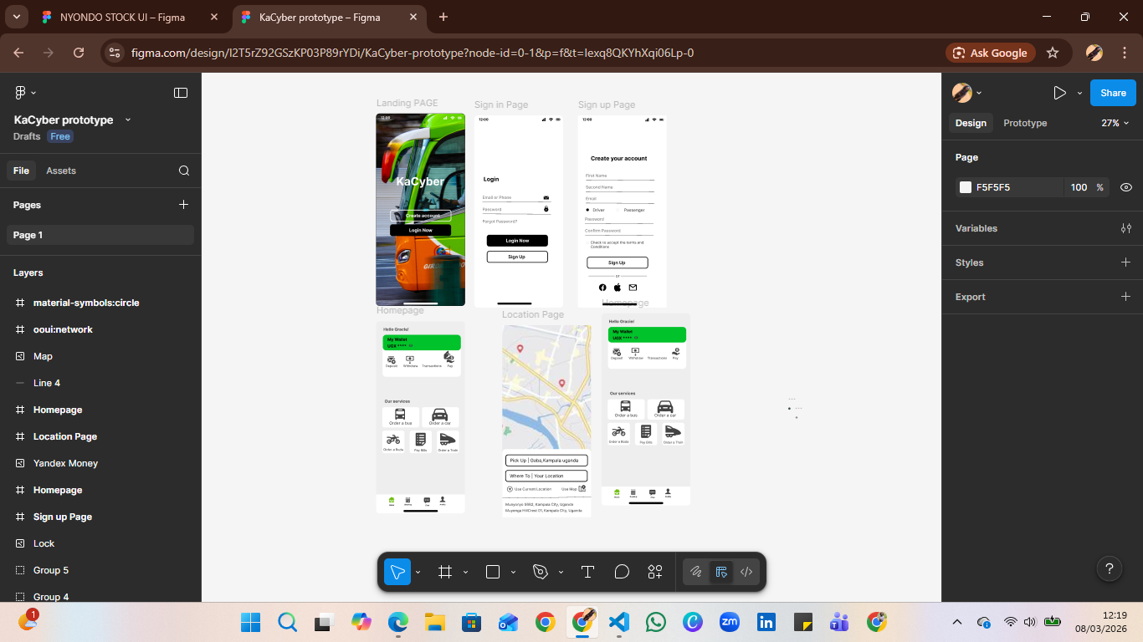Screen dimensions: 1143x642
Task: Click the search icon in File panel
Action: point(184,171)
